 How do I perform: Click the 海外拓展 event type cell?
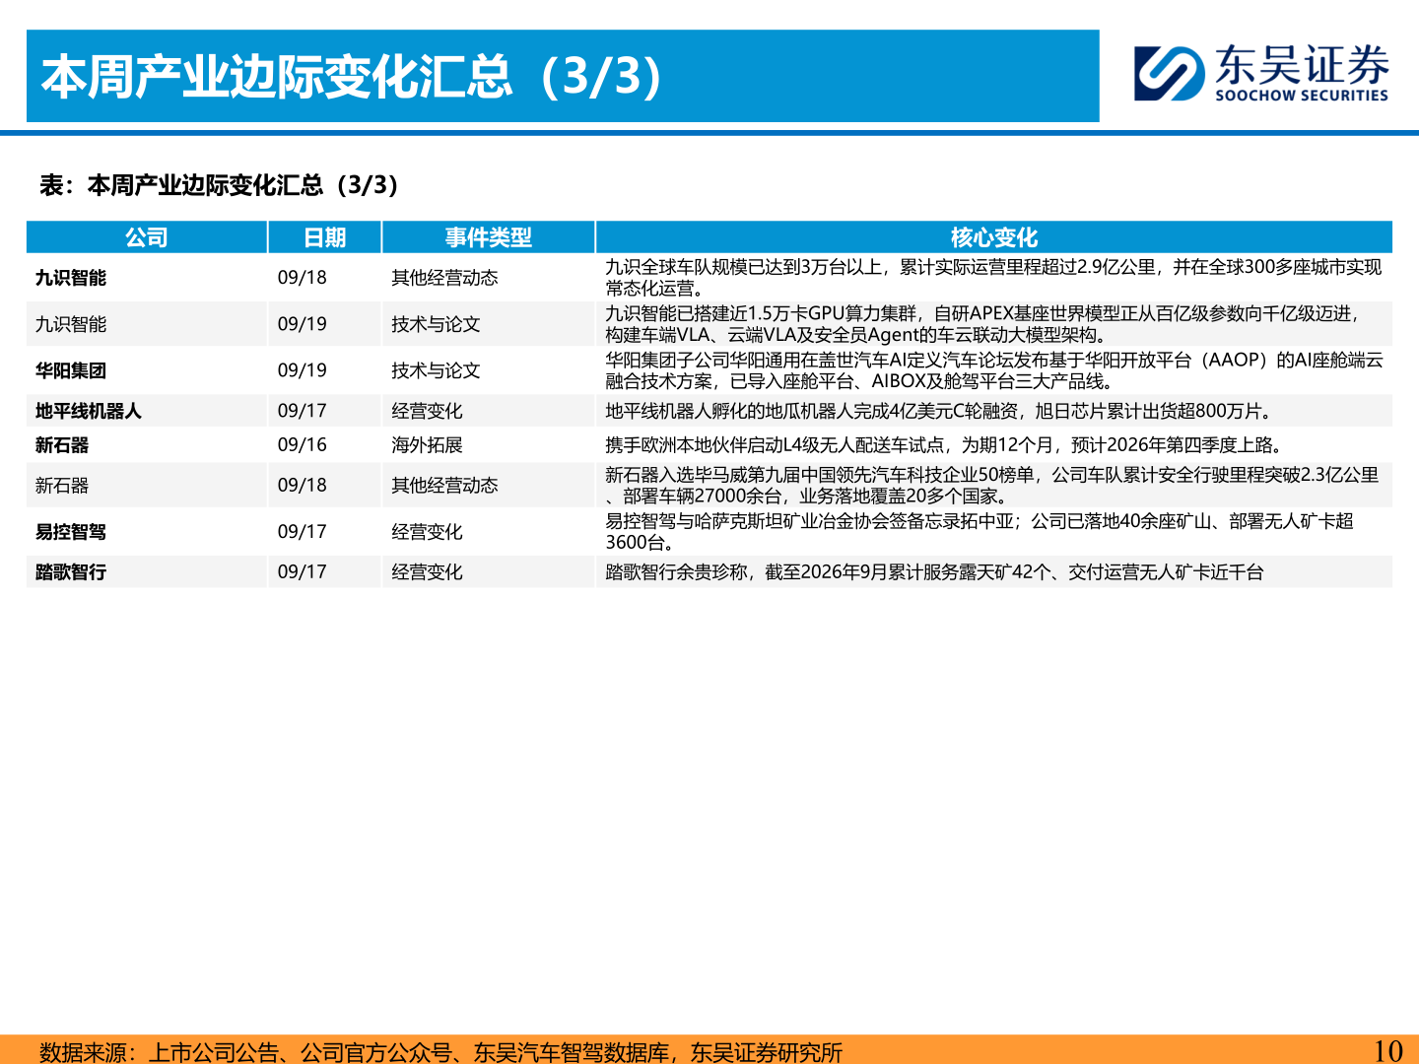point(427,445)
